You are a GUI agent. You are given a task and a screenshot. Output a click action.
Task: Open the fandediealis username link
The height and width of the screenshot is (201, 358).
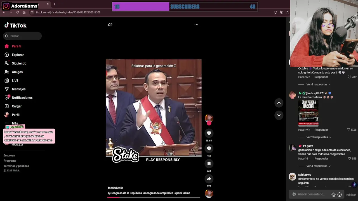(116, 188)
